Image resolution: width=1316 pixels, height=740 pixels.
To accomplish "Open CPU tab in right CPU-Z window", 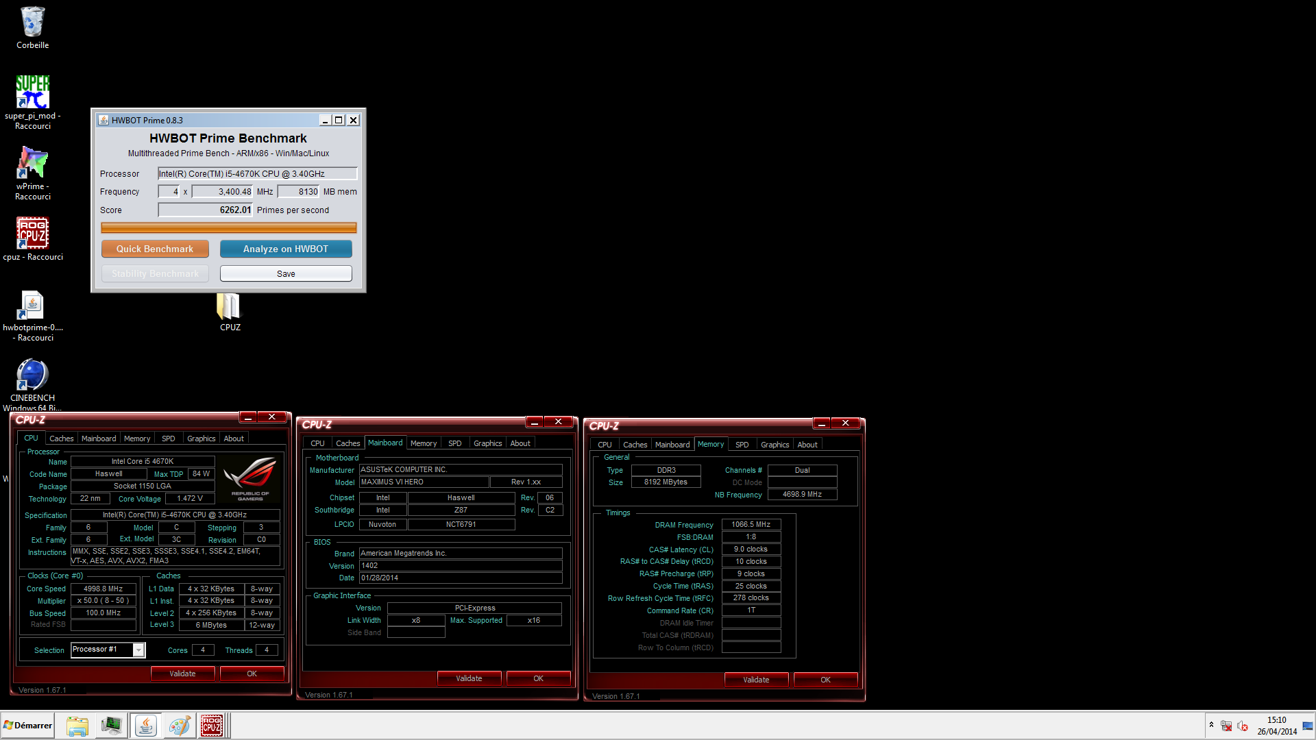I will (605, 445).
